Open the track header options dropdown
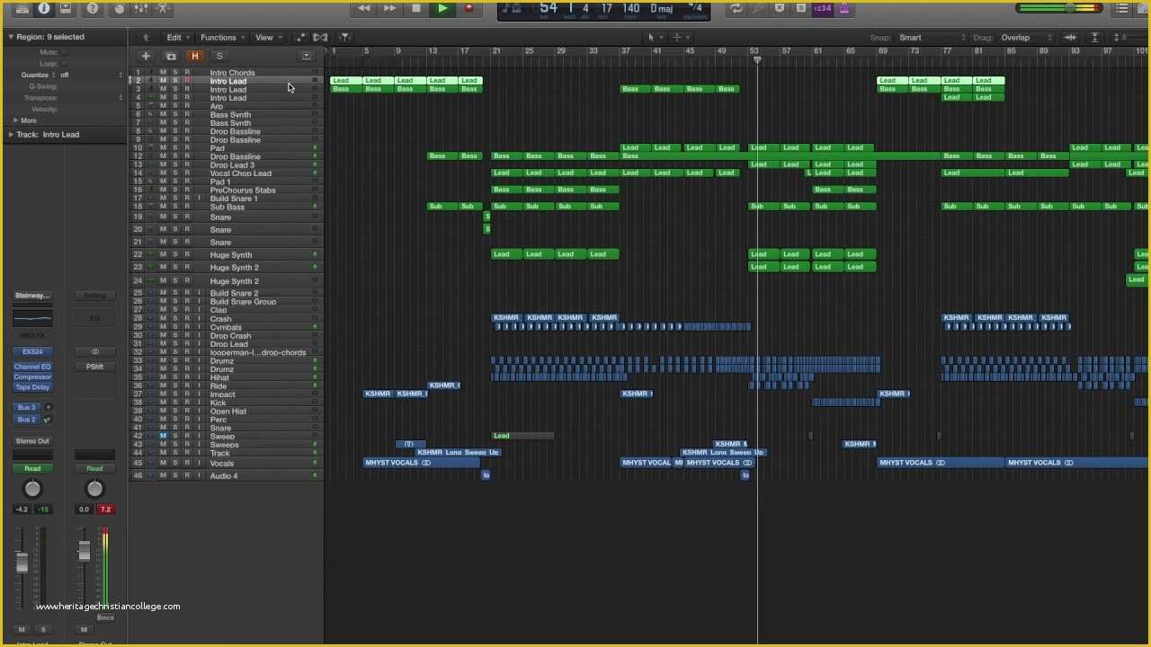Viewport: 1151px width, 647px height. click(307, 56)
